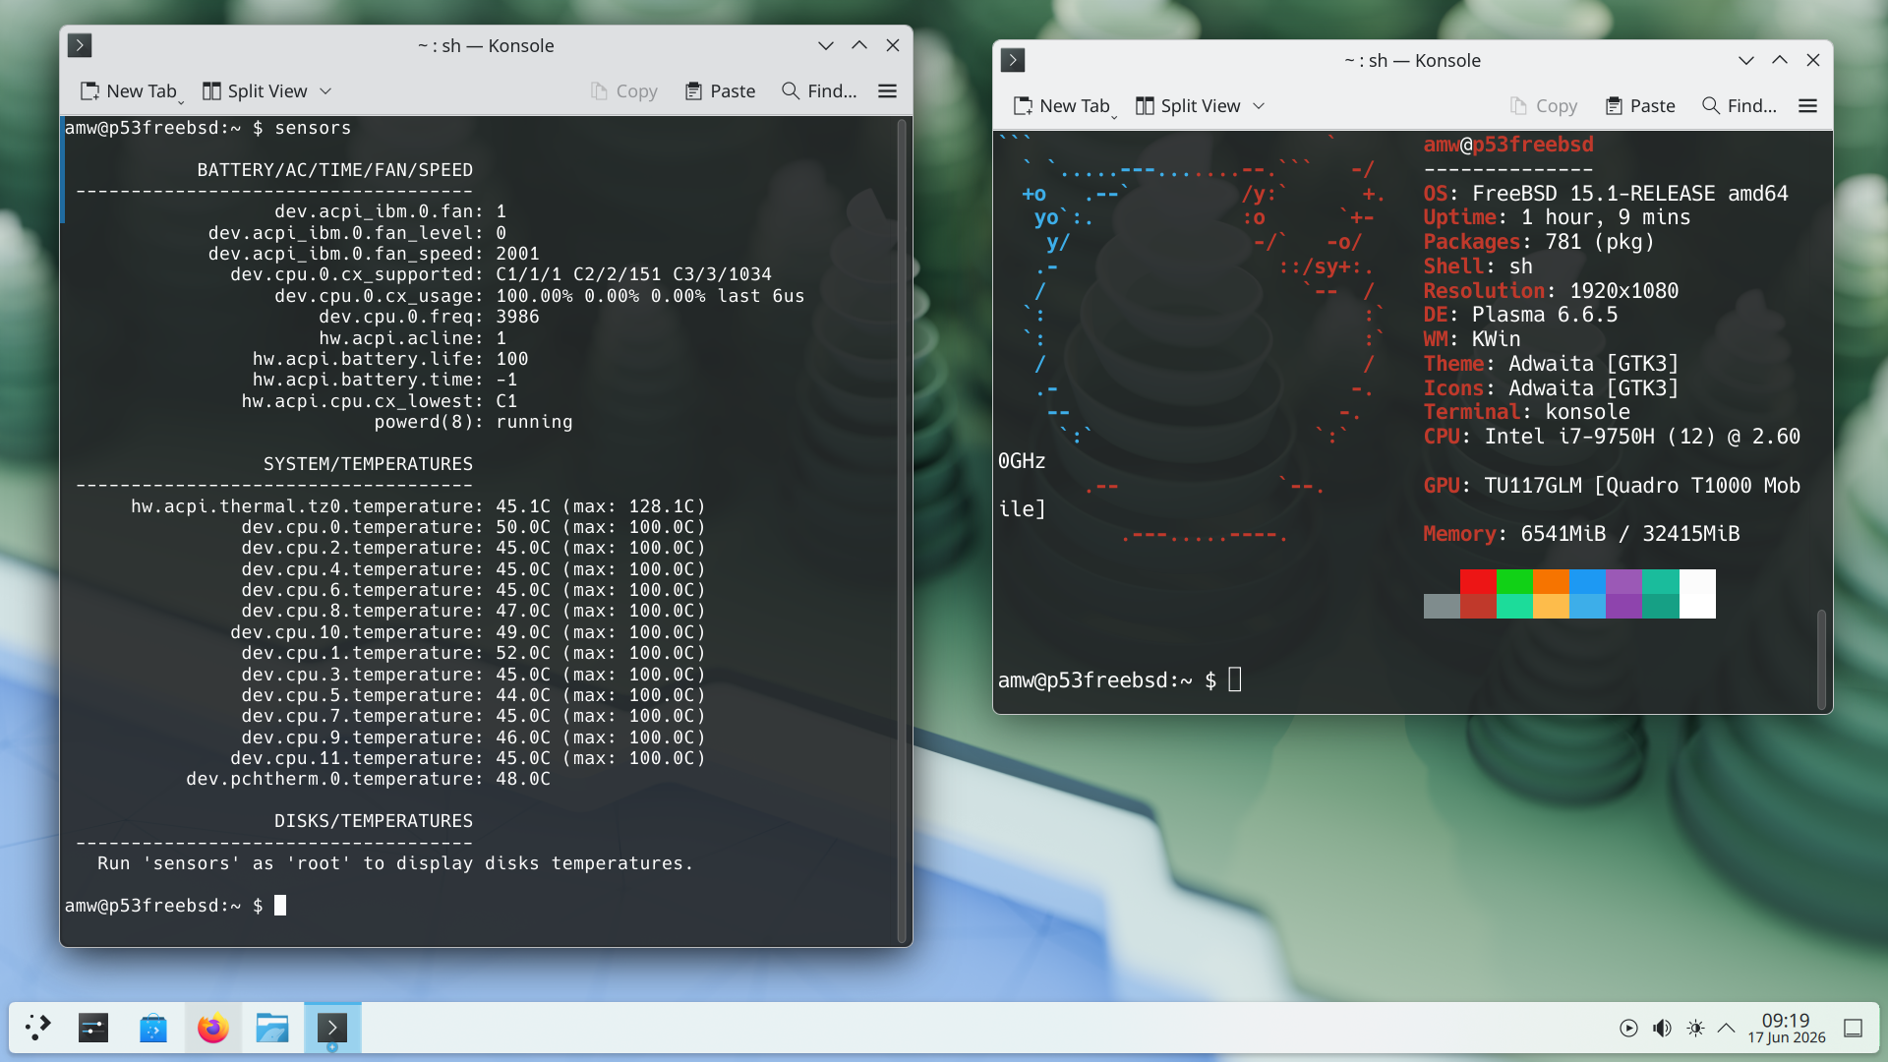This screenshot has height=1062, width=1888.
Task: Minimize the left Konsole window
Action: click(x=826, y=45)
